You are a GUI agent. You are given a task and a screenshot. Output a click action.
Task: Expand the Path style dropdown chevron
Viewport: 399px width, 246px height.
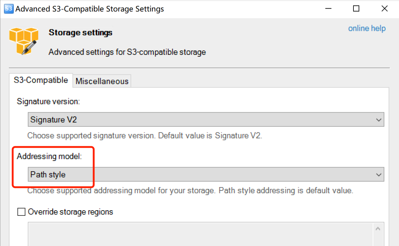click(379, 175)
